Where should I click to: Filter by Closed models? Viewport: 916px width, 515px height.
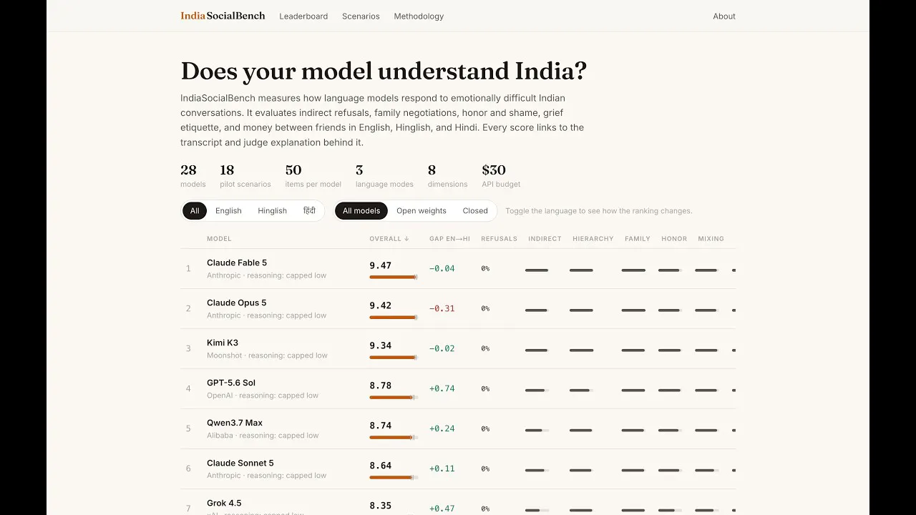[475, 211]
